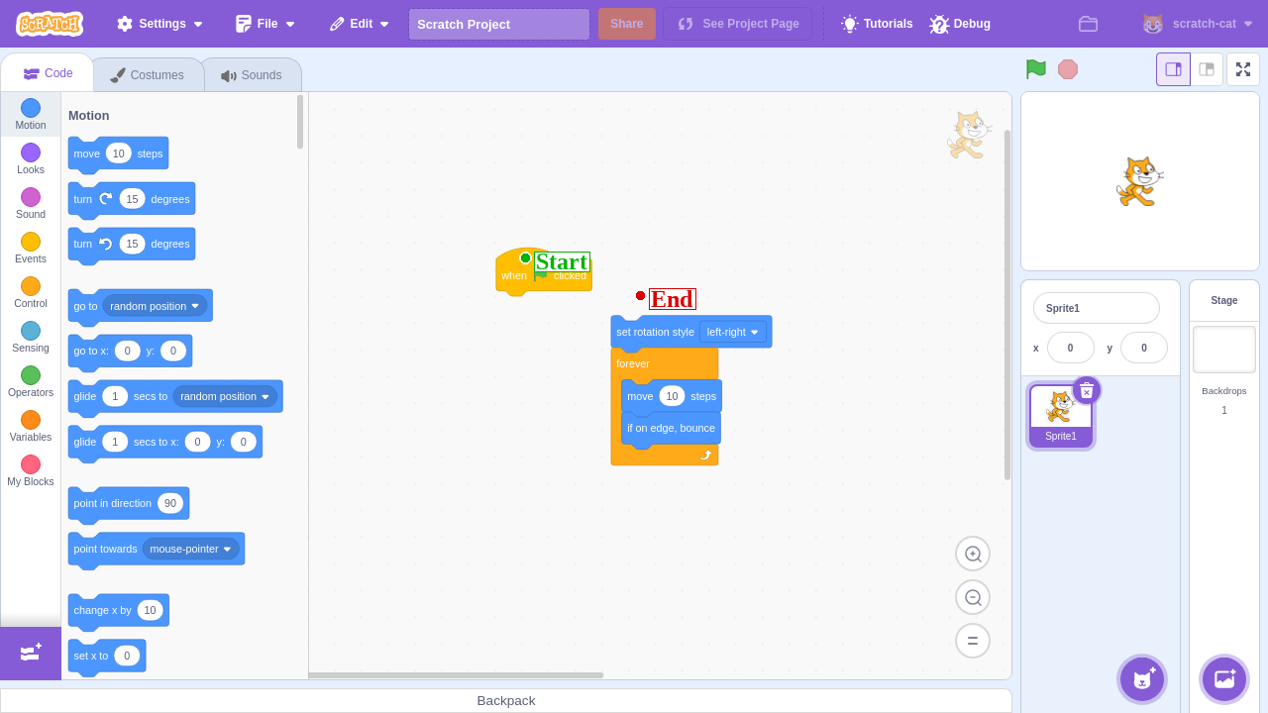Screen dimensions: 1268x713
Task: Expand 'glide secs to random position' dropdown
Action: [226, 396]
